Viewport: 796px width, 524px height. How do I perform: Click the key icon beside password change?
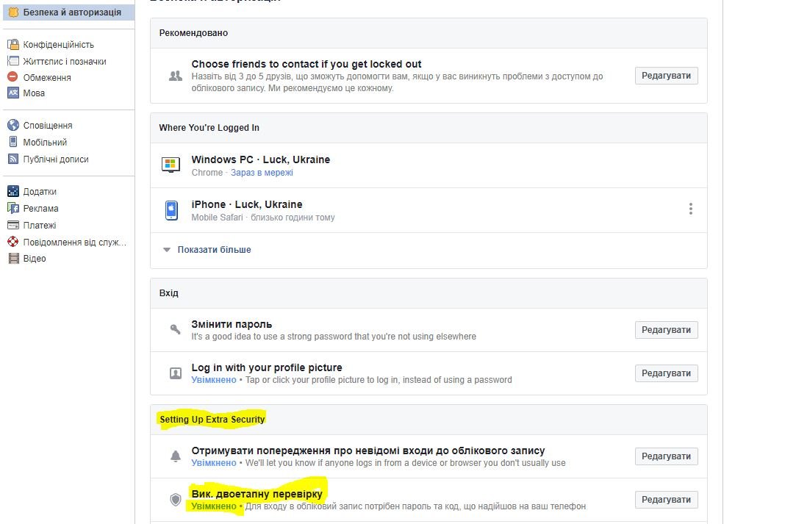(x=175, y=329)
